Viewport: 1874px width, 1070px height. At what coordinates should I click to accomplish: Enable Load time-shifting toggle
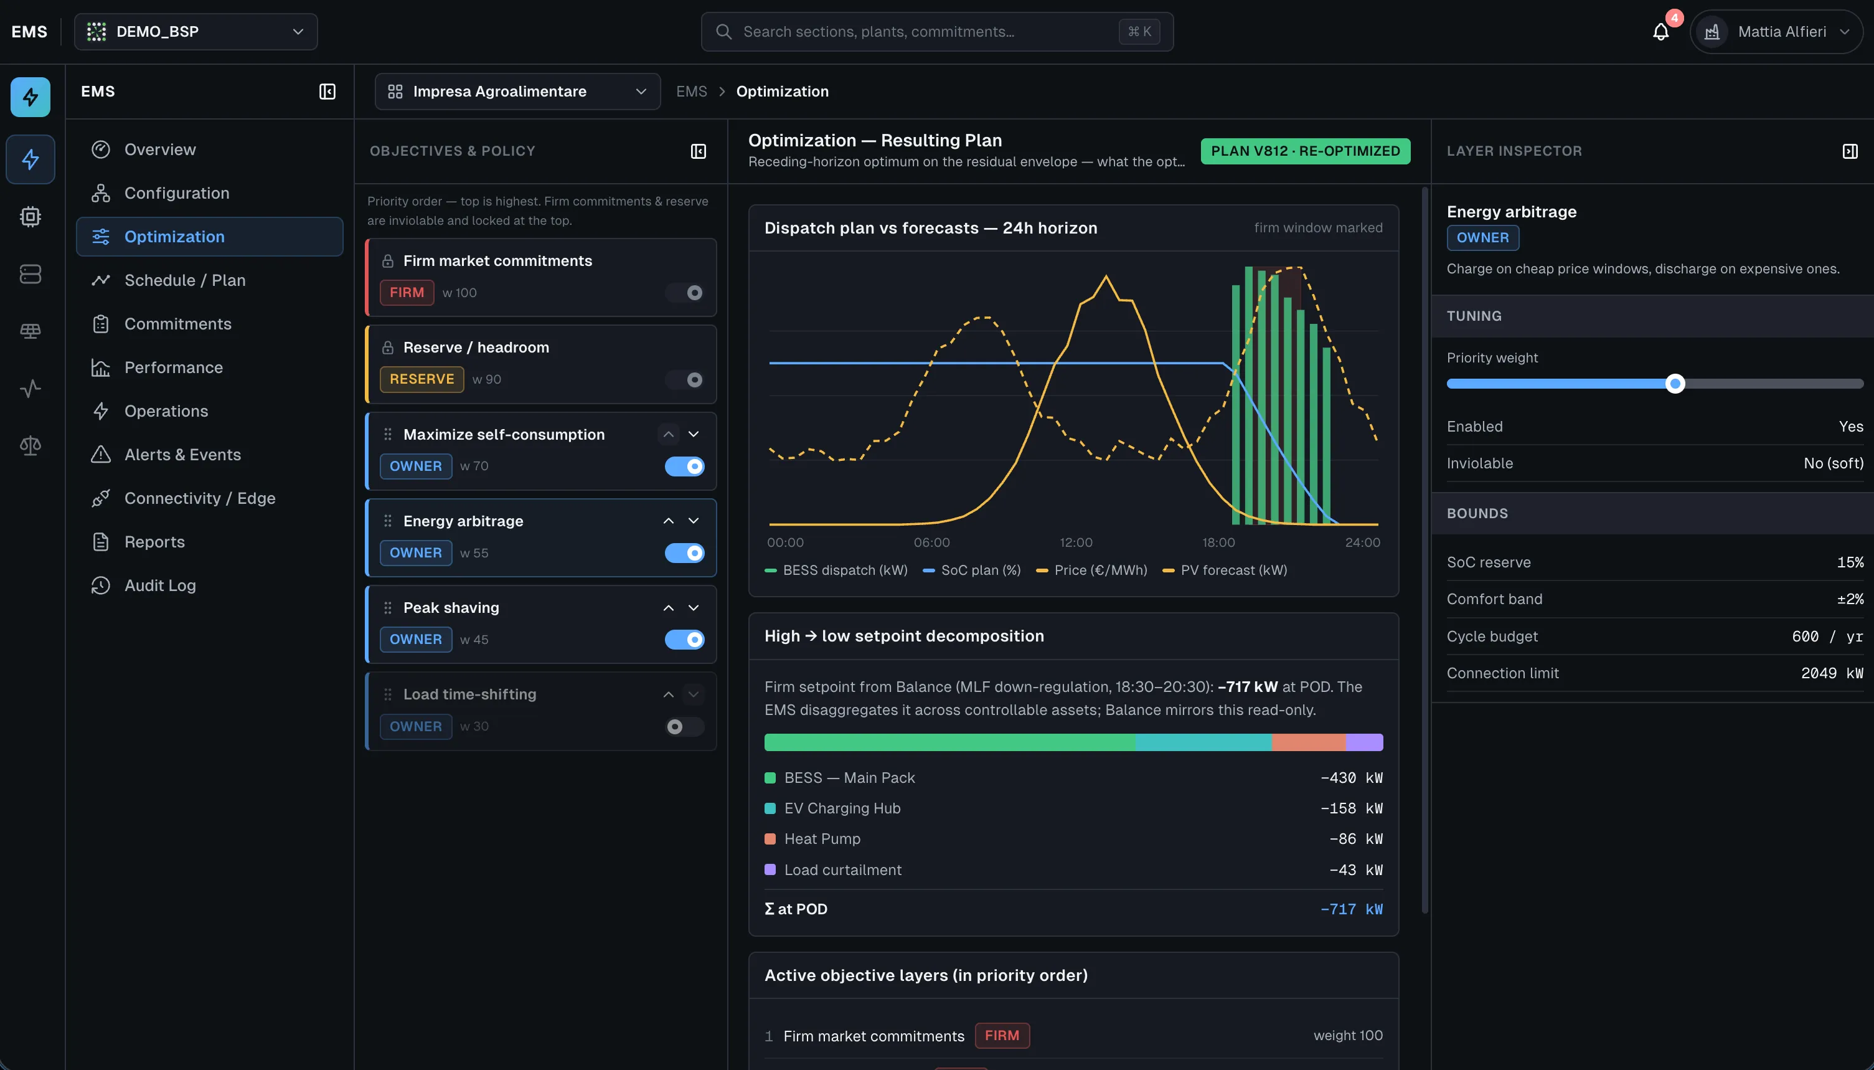[x=685, y=726]
